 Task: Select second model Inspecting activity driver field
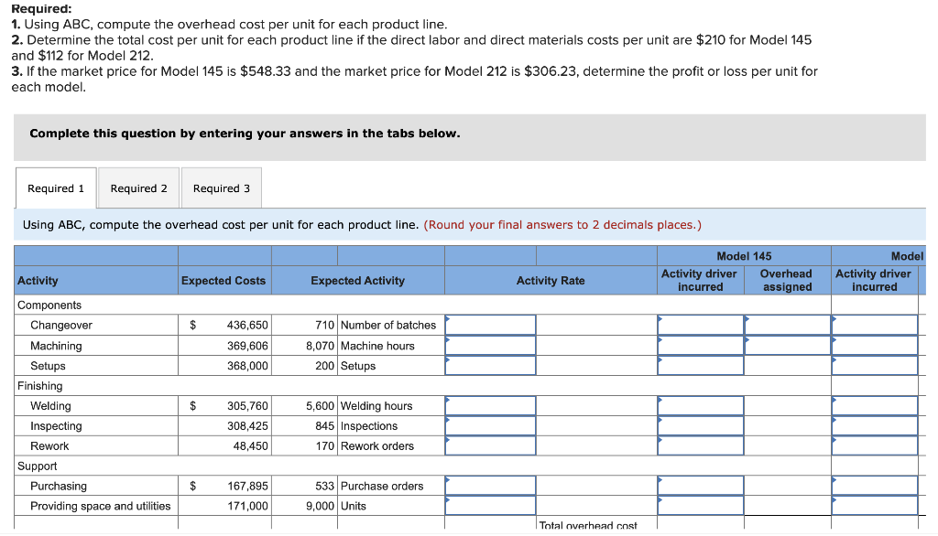(x=875, y=426)
